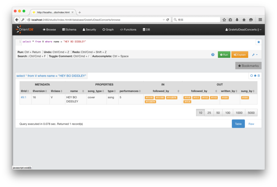Screen dimensions: 277x187
Task: Open the record link #9:1
Action: [24, 97]
